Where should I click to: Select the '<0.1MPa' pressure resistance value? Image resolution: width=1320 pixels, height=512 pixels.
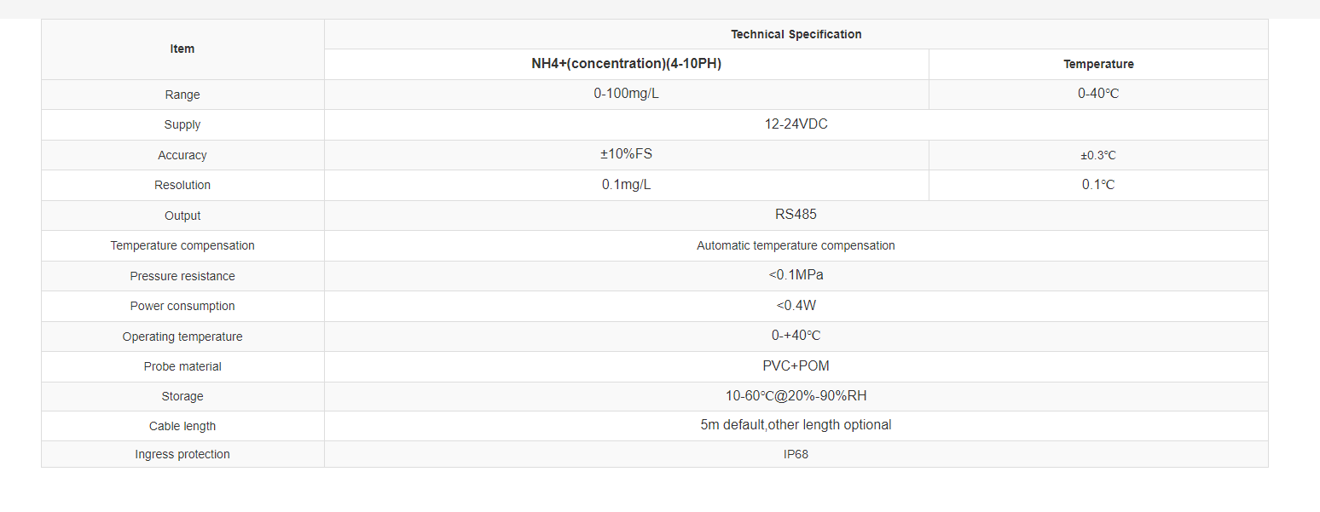click(796, 275)
